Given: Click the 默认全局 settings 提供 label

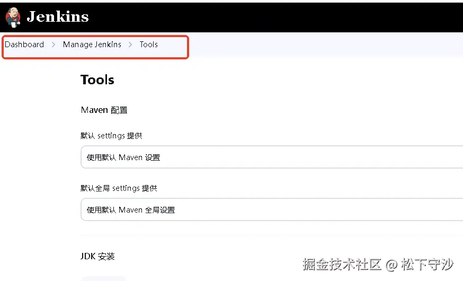Looking at the screenshot, I should tap(119, 188).
